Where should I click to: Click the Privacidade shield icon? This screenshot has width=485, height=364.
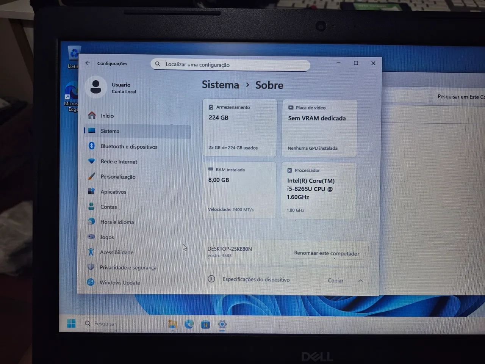pyautogui.click(x=91, y=267)
